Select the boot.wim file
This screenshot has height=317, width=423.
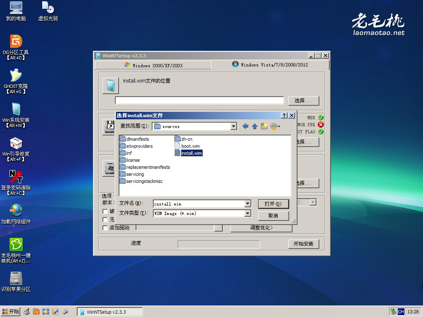[187, 146]
